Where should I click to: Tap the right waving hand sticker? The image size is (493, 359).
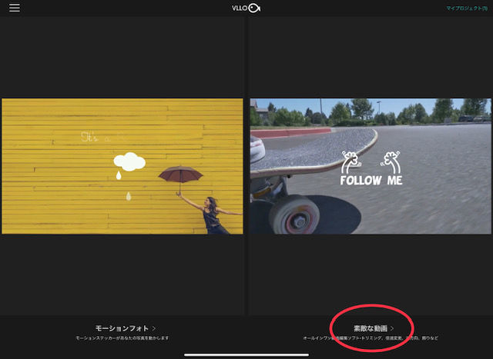391,162
